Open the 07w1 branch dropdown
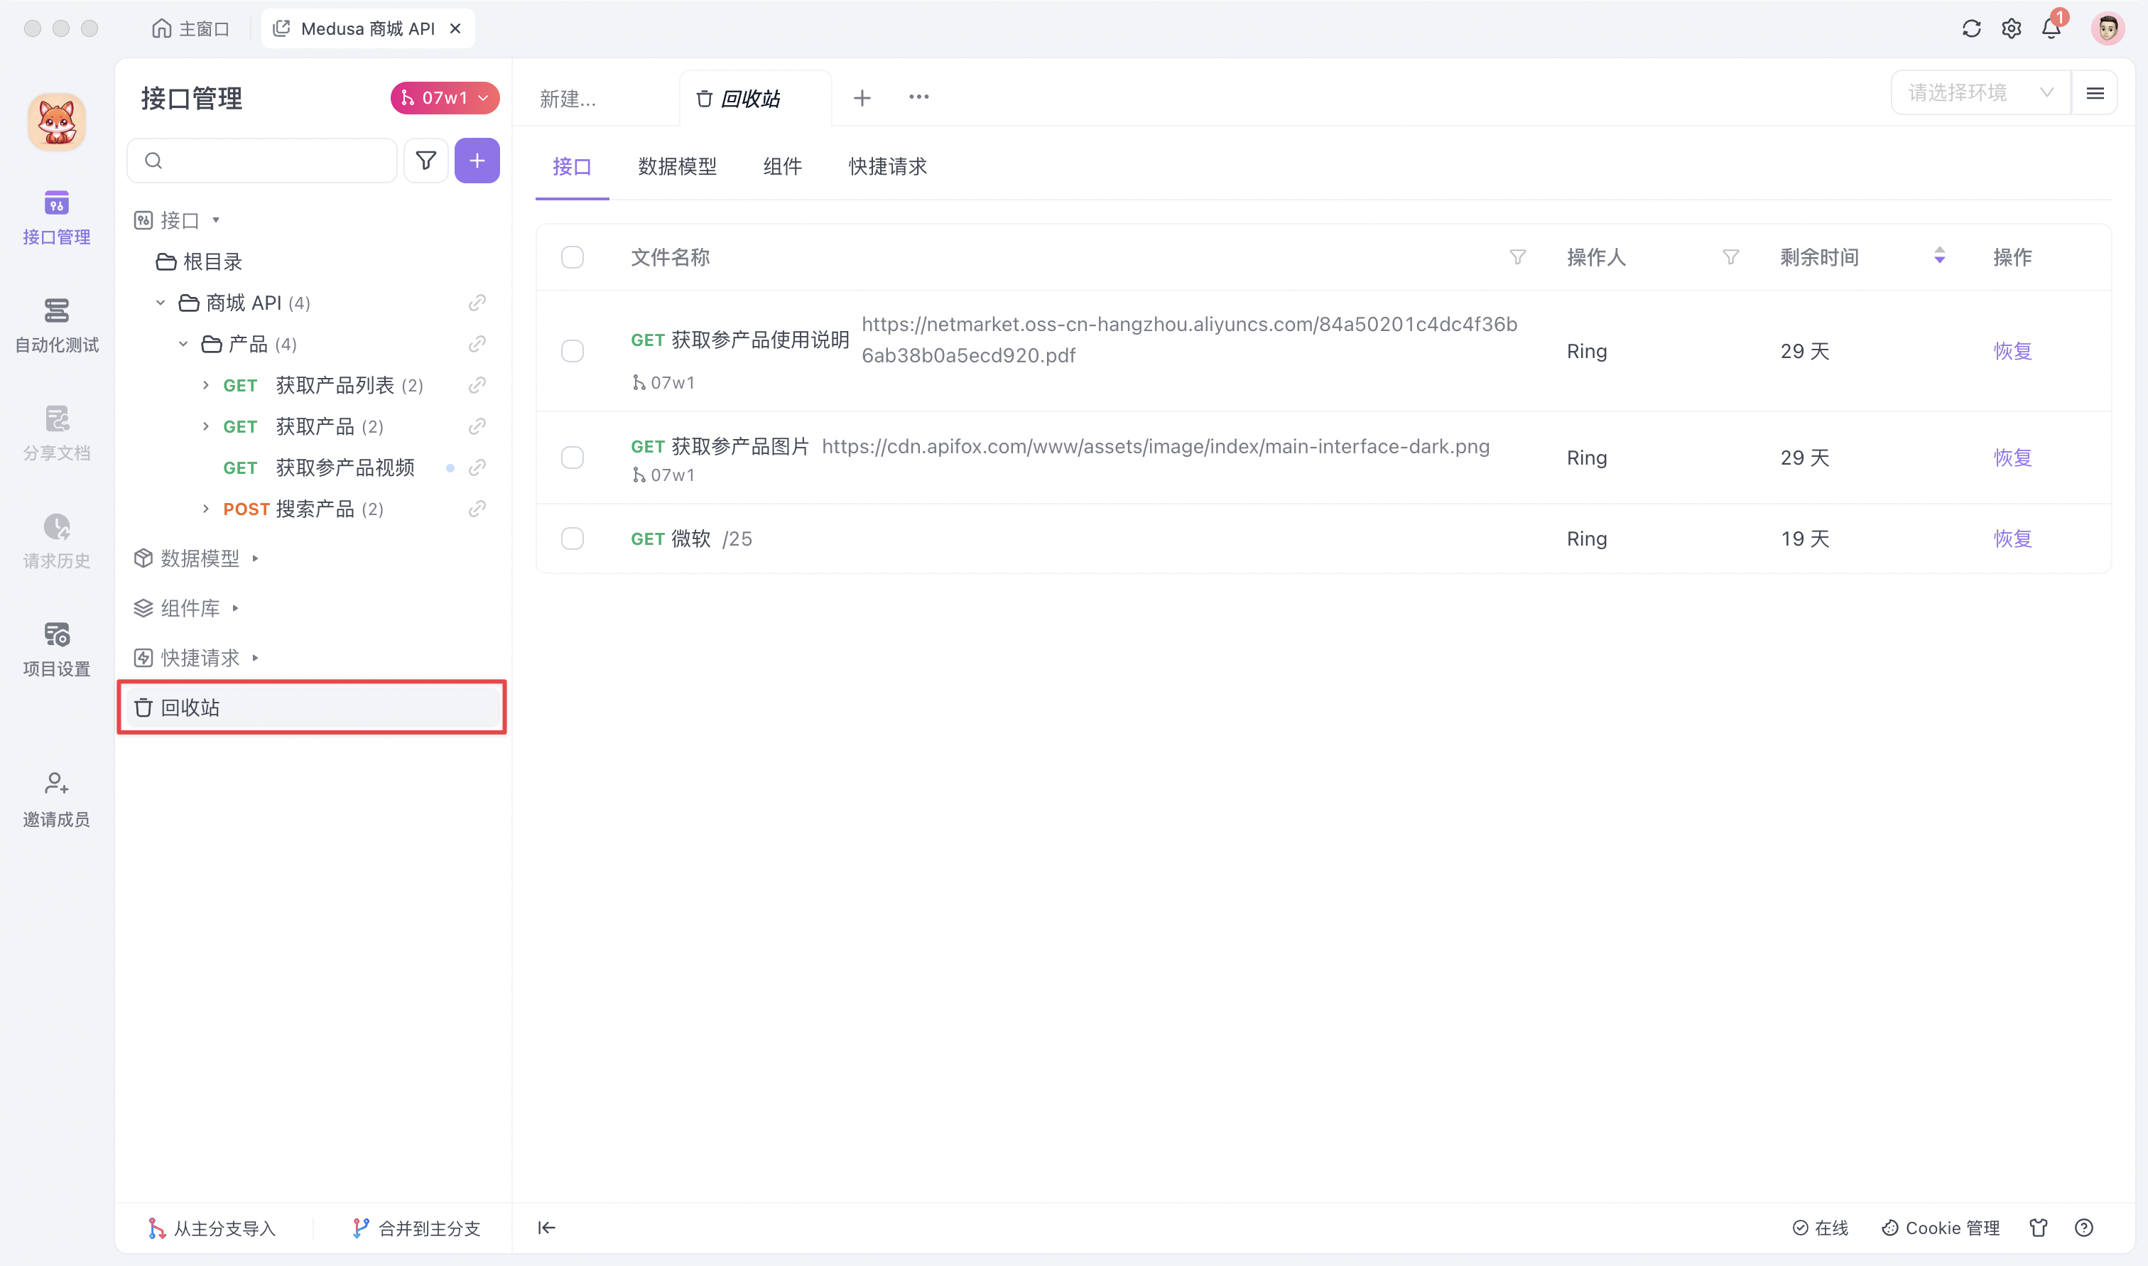The height and width of the screenshot is (1266, 2148). 443,97
